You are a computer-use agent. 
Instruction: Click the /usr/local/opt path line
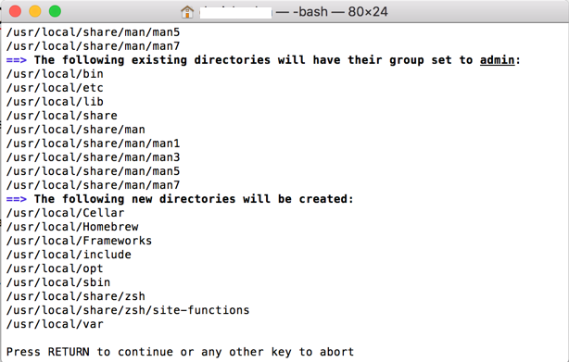(55, 268)
